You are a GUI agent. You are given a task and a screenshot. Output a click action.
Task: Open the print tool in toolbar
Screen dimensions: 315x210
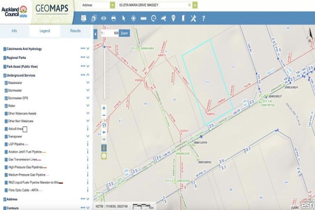tap(114, 18)
